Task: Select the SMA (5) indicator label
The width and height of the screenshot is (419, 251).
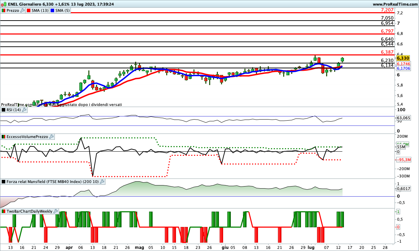Action: pyautogui.click(x=63, y=10)
